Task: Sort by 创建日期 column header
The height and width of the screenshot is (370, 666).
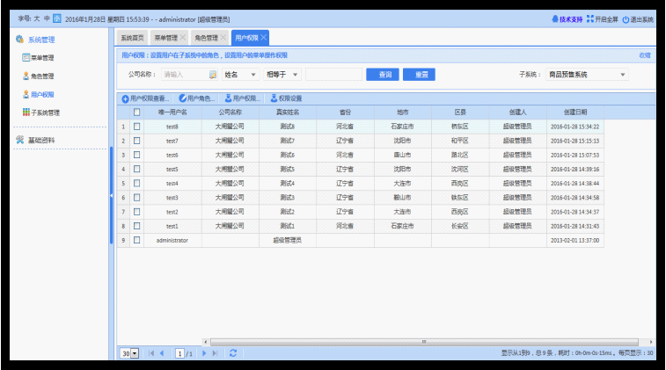Action: (x=575, y=112)
